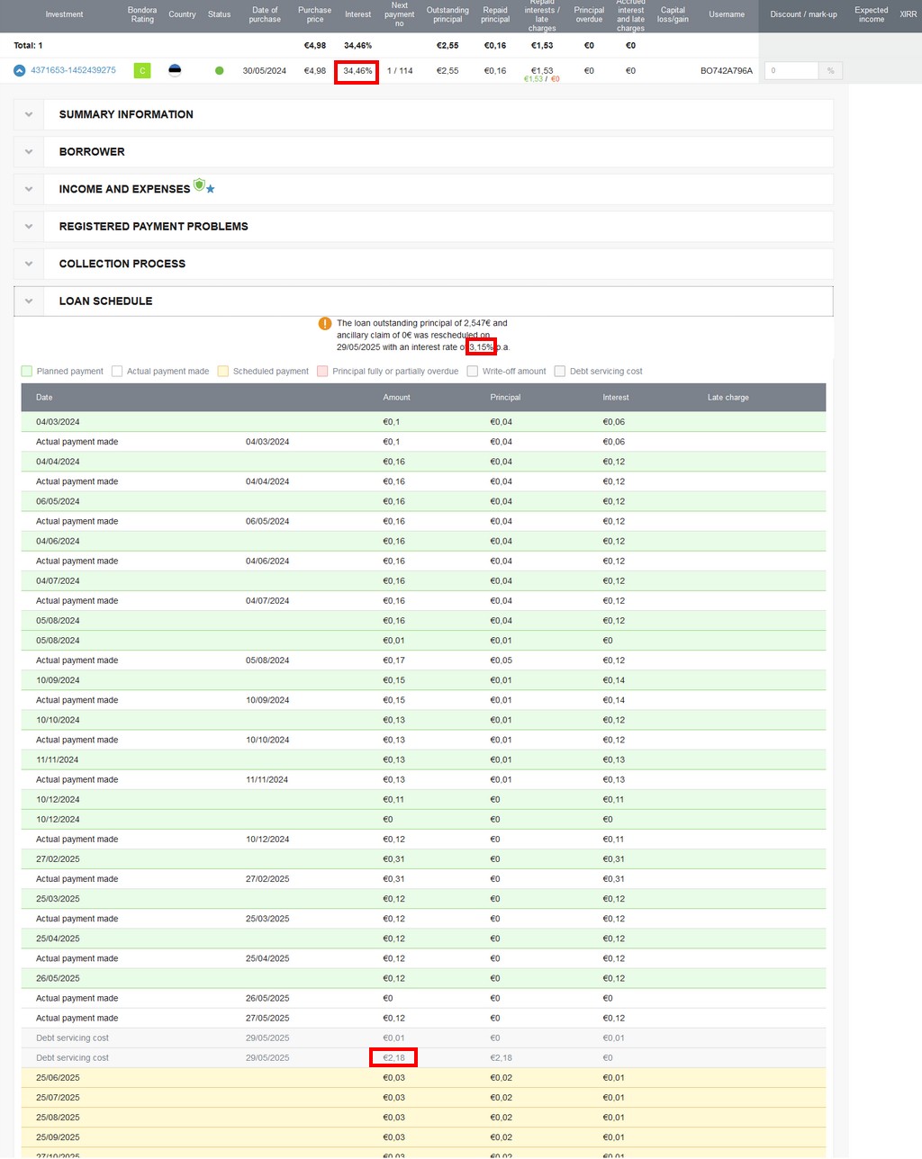Sort by the Repaid principal header
Image resolution: width=922 pixels, height=1159 pixels.
(x=495, y=14)
